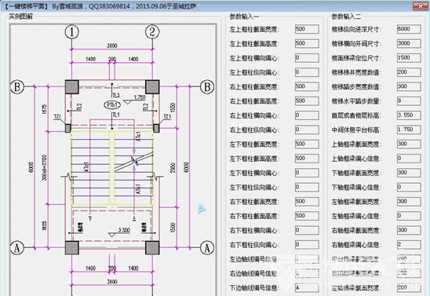Click the 楼梯纵向进深尺寸 label text
The image size is (430, 296).
tap(355, 29)
